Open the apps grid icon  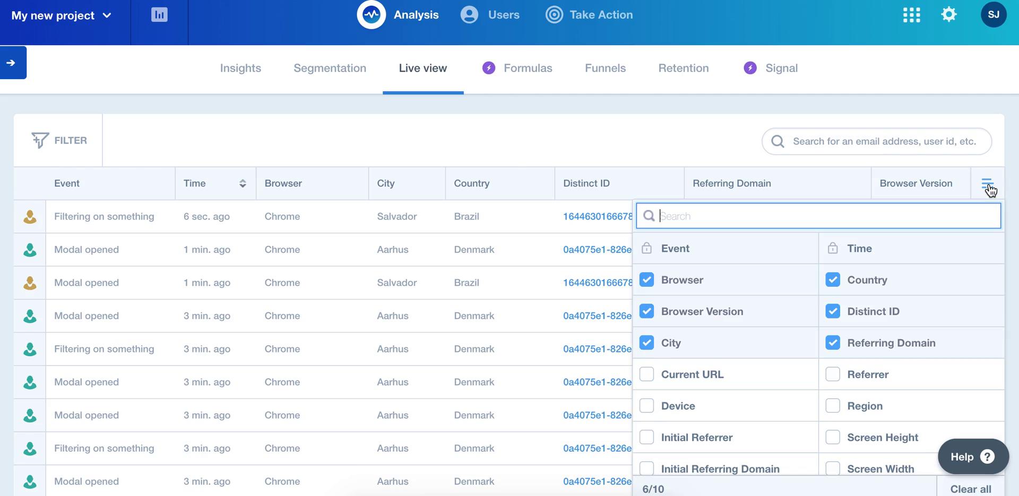point(911,15)
